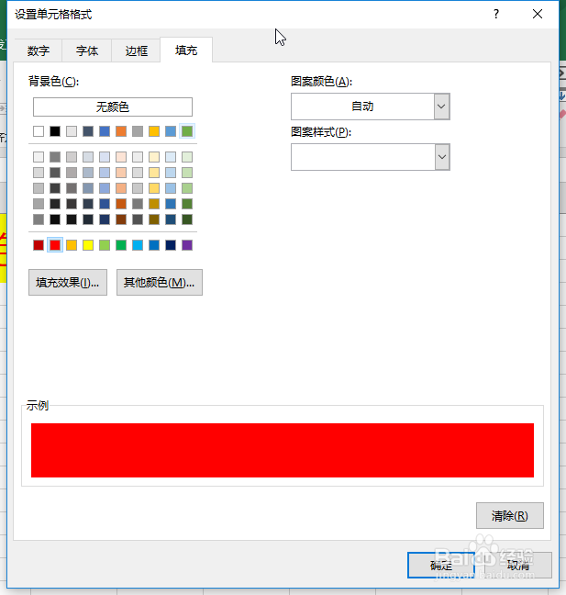The height and width of the screenshot is (595, 566).
Task: Open 填充效果 dialog
Action: (68, 282)
